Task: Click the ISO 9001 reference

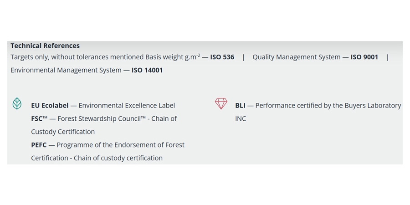Action: [x=364, y=57]
